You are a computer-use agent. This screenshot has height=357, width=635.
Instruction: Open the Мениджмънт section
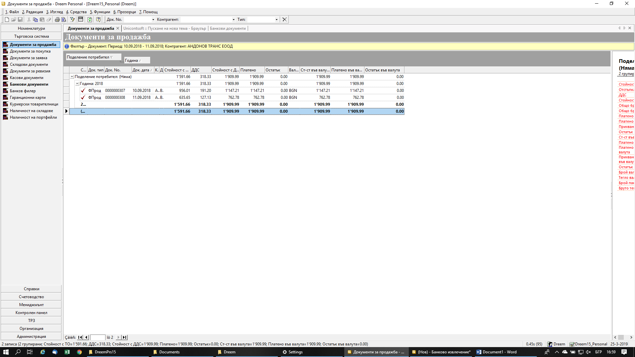(31, 305)
